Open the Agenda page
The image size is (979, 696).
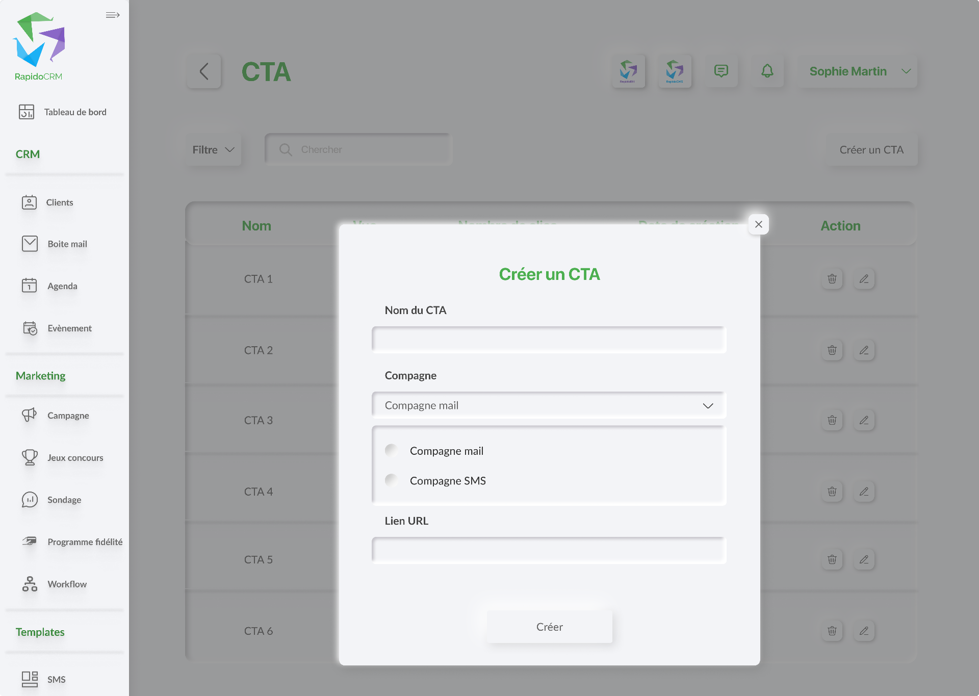49,286
